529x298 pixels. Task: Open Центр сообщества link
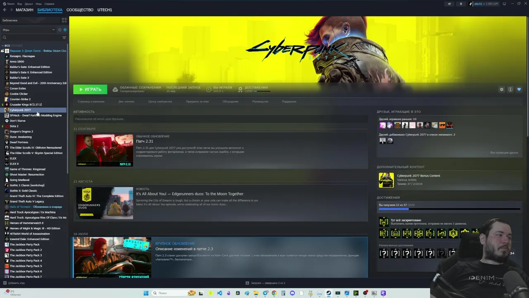(160, 101)
